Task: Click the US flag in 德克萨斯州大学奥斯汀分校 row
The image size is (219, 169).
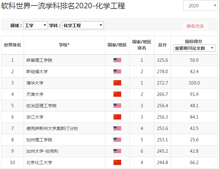Action: pyautogui.click(x=117, y=128)
